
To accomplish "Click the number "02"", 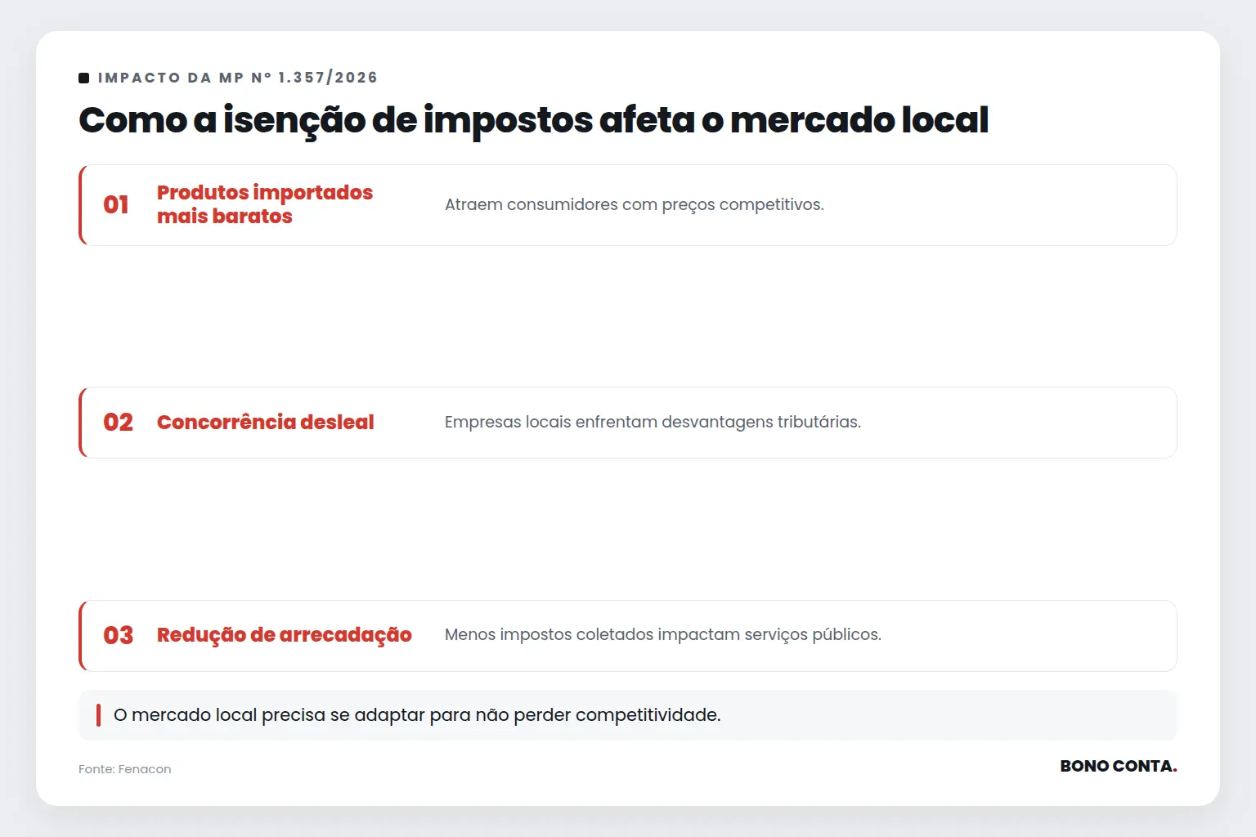I will pos(118,422).
